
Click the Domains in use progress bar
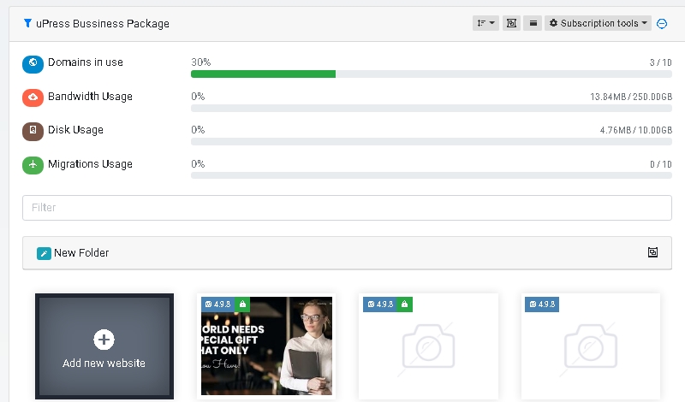coord(432,74)
